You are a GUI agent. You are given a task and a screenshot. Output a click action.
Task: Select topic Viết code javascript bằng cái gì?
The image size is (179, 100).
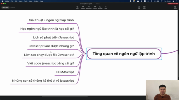(x=51, y=63)
